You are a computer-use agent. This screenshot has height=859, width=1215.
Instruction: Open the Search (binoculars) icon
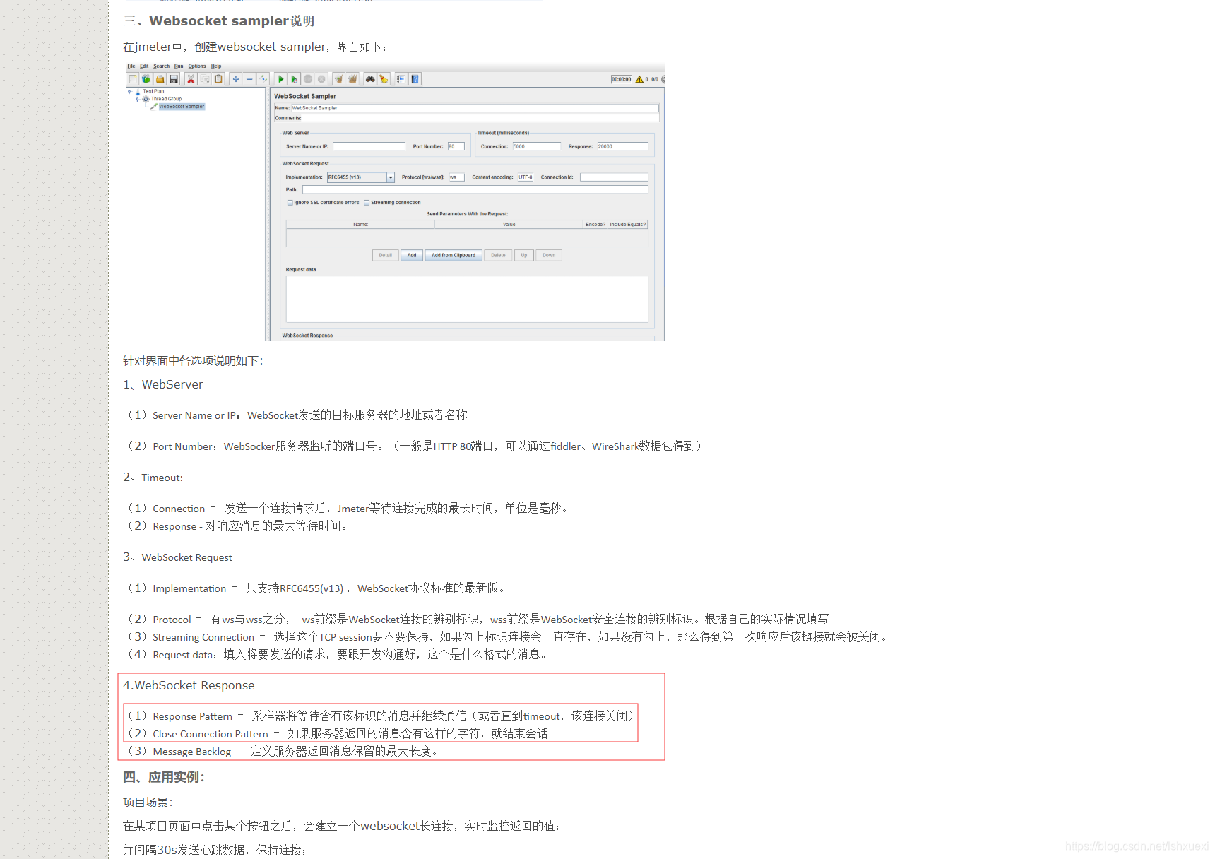pyautogui.click(x=371, y=79)
